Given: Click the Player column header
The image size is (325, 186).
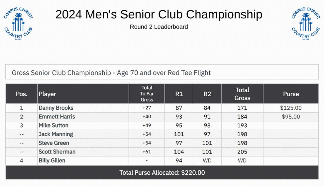Looking at the screenshot, I should 48,94.
